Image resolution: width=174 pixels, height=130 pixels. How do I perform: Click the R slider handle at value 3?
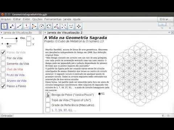[16, 38]
